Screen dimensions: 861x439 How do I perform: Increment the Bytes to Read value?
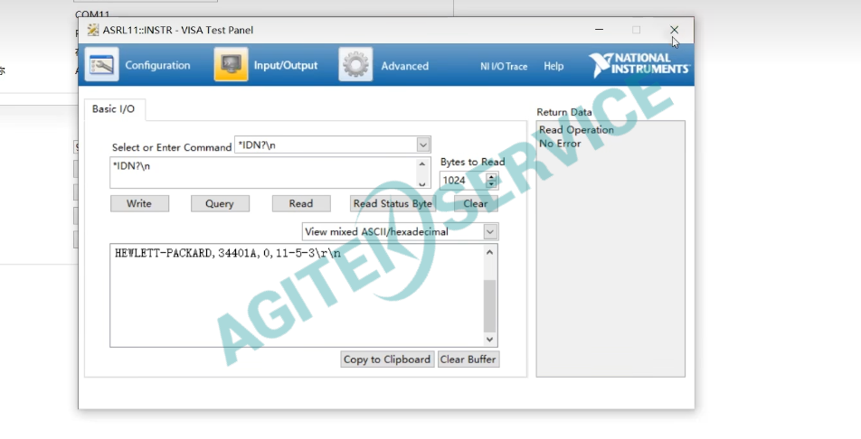491,177
